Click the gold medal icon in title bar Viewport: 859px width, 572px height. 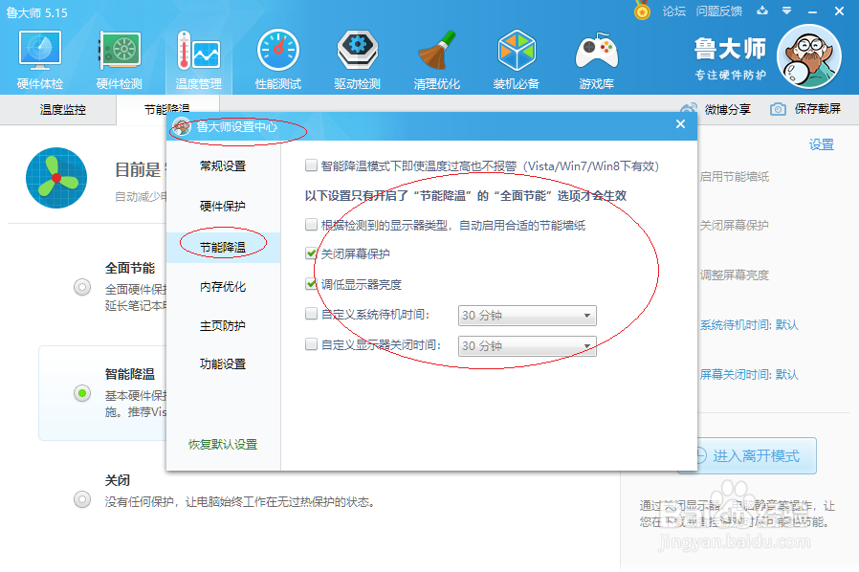tap(642, 11)
